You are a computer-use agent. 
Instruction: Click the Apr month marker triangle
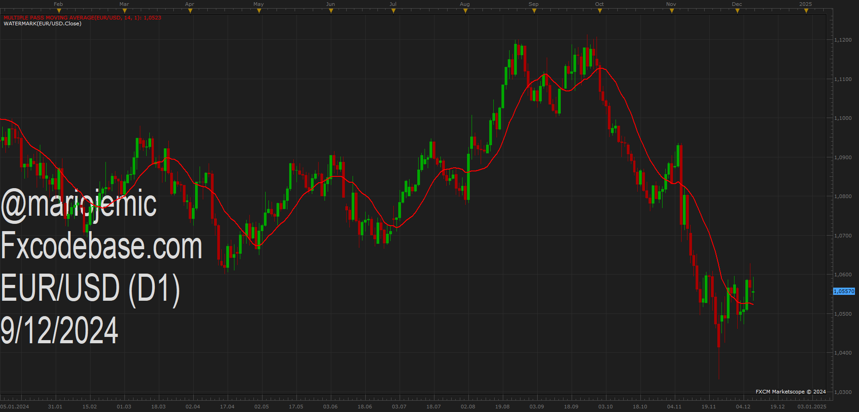pyautogui.click(x=190, y=11)
